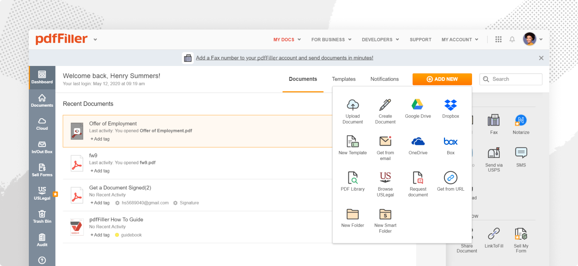Click the user profile avatar
The image size is (578, 266).
pyautogui.click(x=530, y=39)
